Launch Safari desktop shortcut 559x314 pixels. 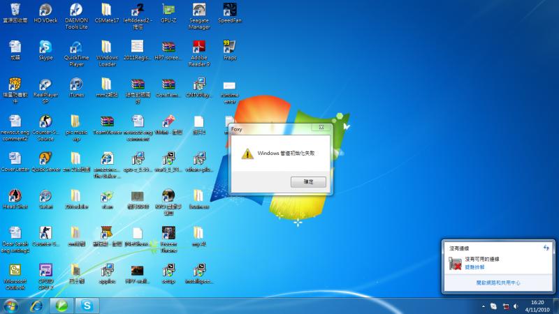pyautogui.click(x=45, y=200)
